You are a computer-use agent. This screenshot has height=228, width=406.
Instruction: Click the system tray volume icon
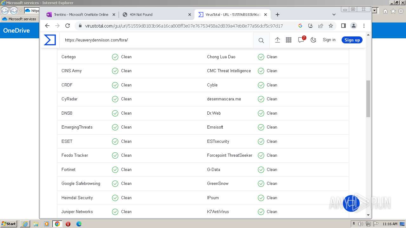pyautogui.click(x=361, y=224)
